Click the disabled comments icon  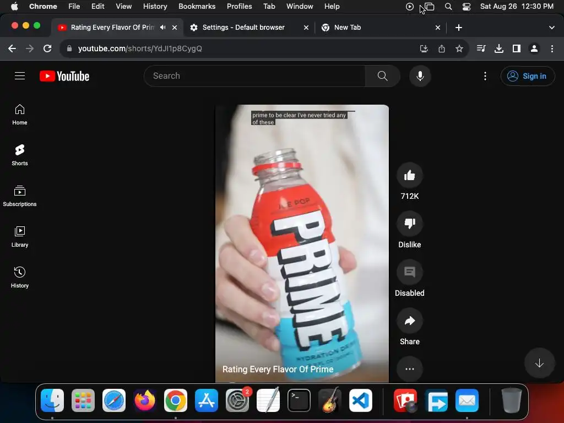(x=409, y=272)
